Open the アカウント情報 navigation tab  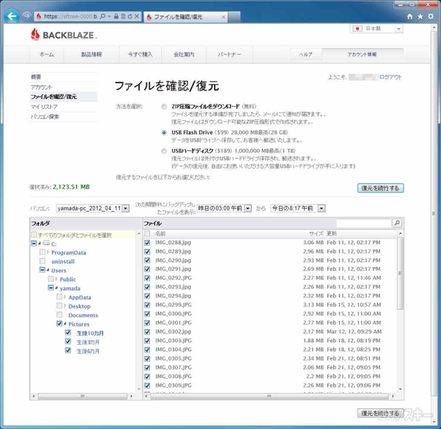click(362, 54)
